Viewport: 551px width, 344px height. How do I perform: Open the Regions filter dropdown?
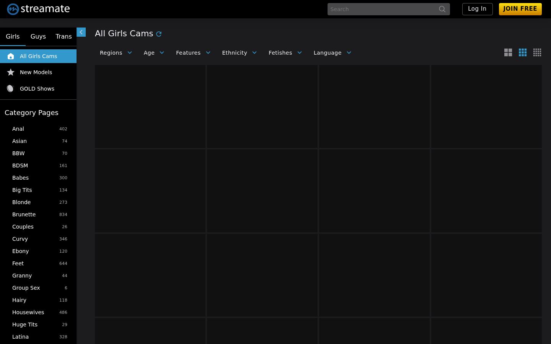tap(116, 53)
